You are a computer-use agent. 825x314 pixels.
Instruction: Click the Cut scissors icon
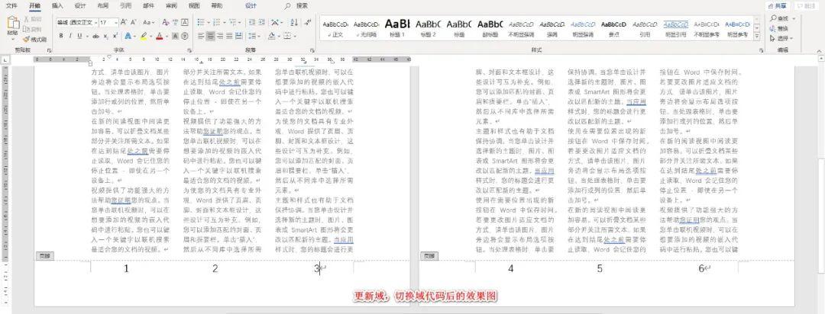[26, 19]
